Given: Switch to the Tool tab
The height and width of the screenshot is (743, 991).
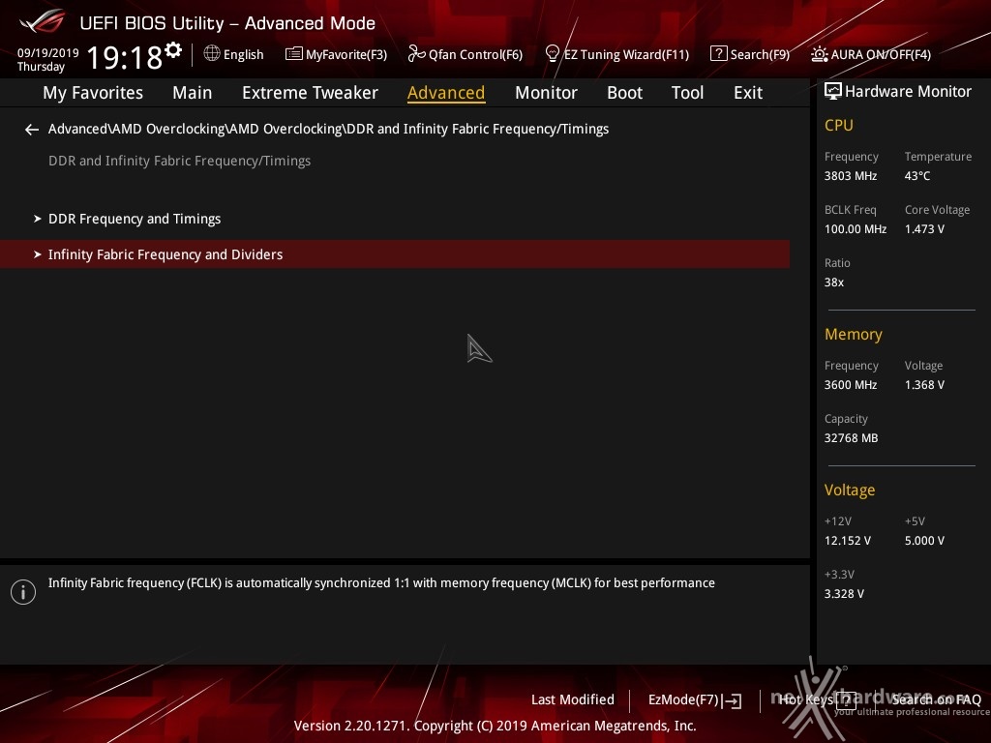Looking at the screenshot, I should [x=688, y=93].
